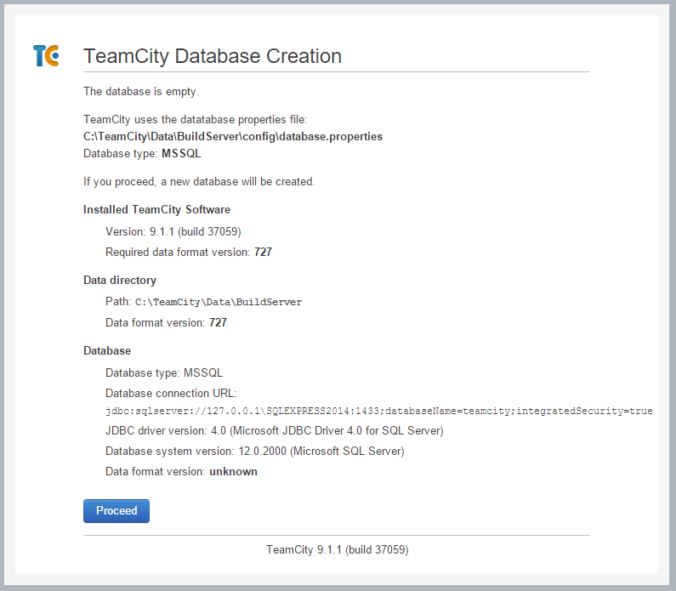This screenshot has width=676, height=591.
Task: Click the Version 9.1.1 build 37059 line
Action: (x=173, y=232)
